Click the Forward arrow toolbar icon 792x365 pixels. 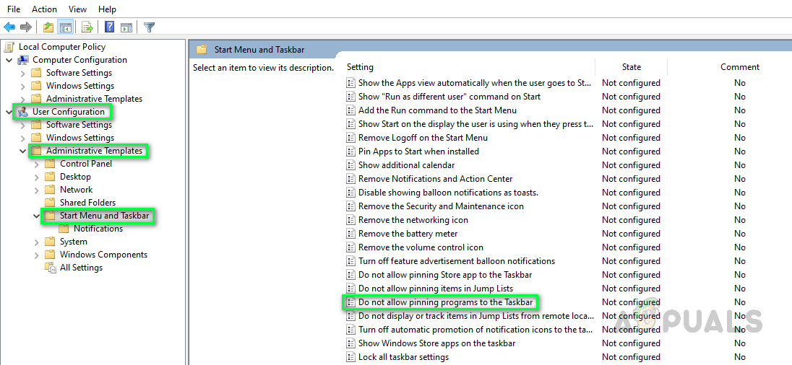(x=26, y=27)
